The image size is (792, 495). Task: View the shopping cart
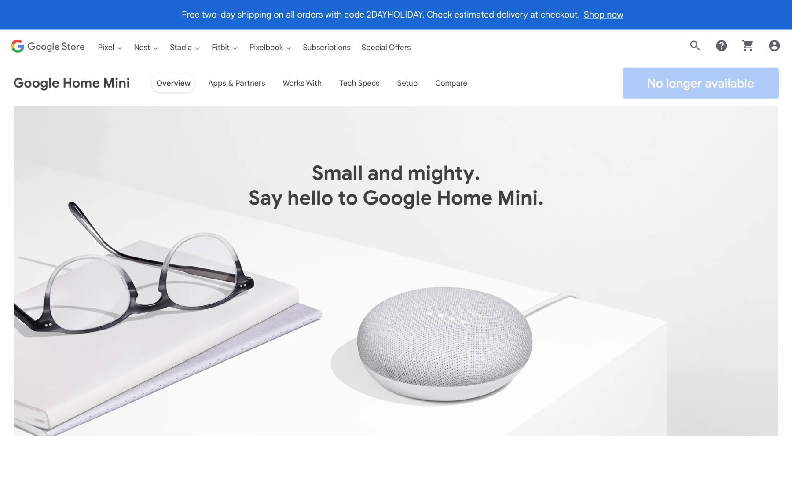[748, 46]
